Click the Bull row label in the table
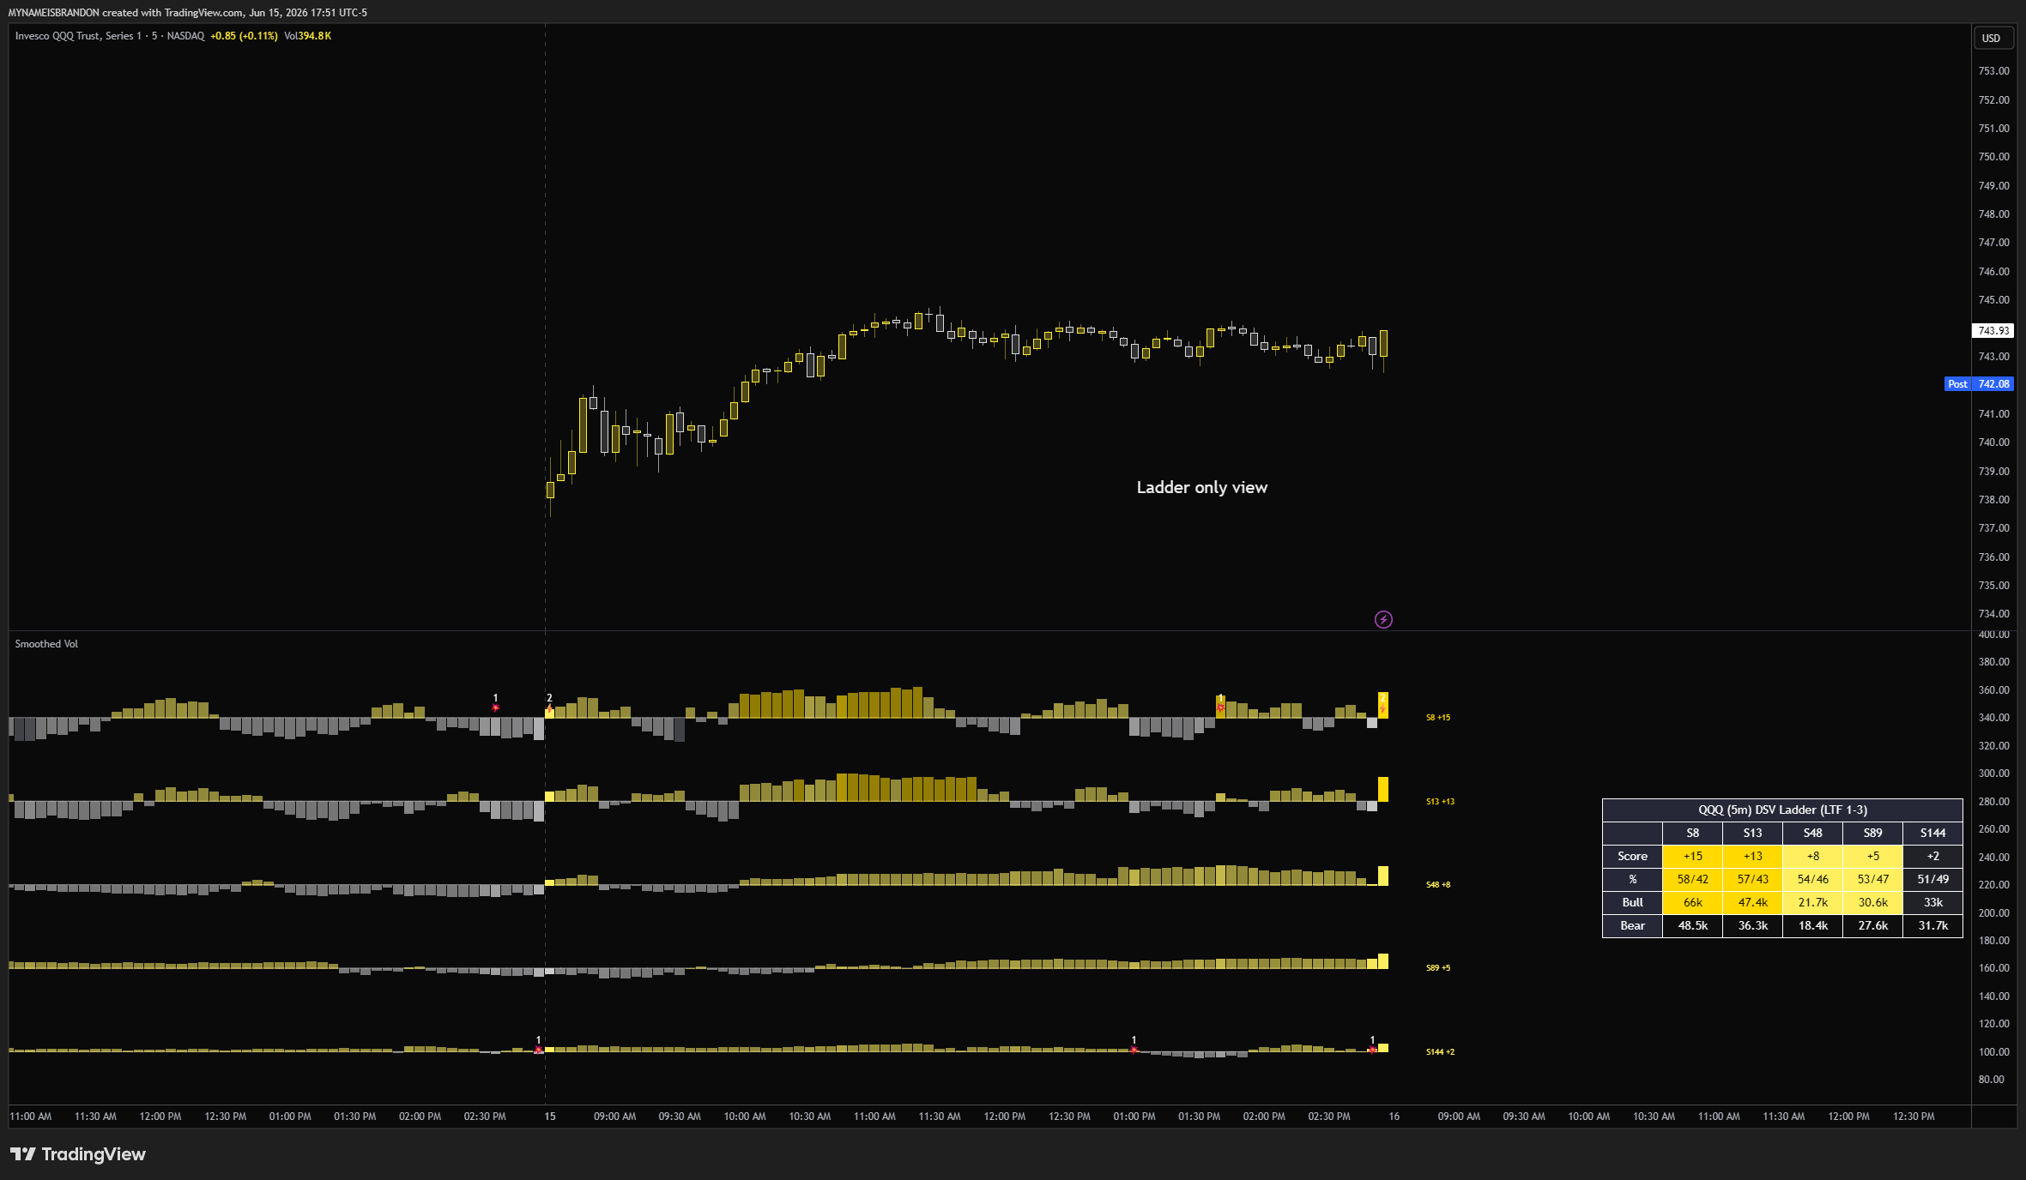 click(x=1632, y=902)
